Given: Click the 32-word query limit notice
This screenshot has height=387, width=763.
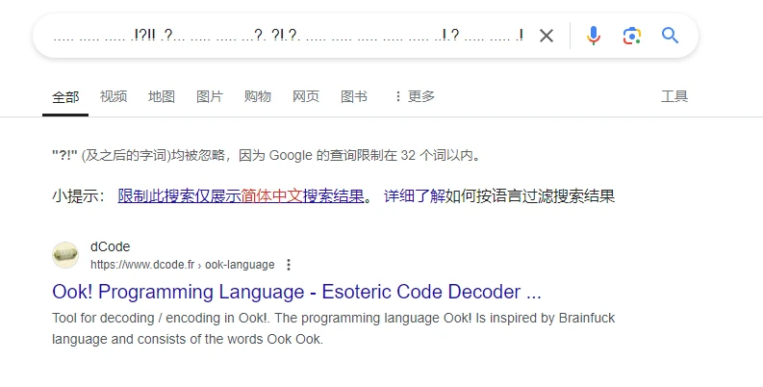Looking at the screenshot, I should pos(267,156).
